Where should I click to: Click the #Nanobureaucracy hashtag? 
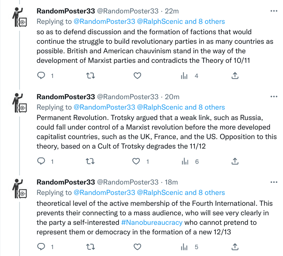point(151,222)
